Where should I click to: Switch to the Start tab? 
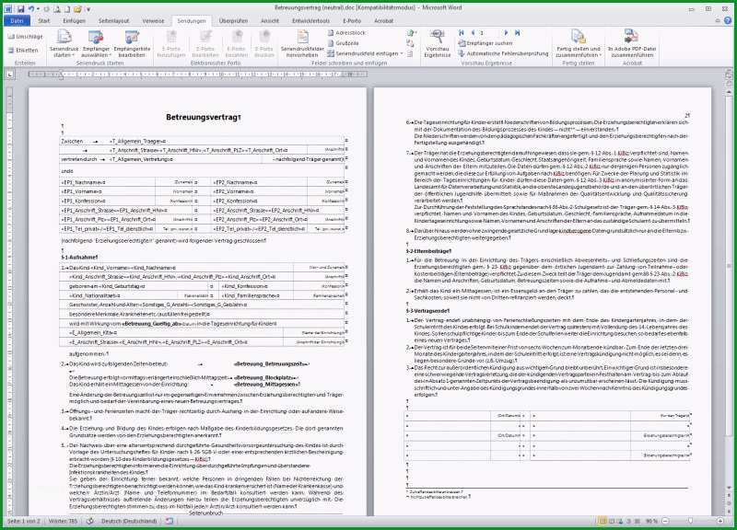[x=43, y=20]
